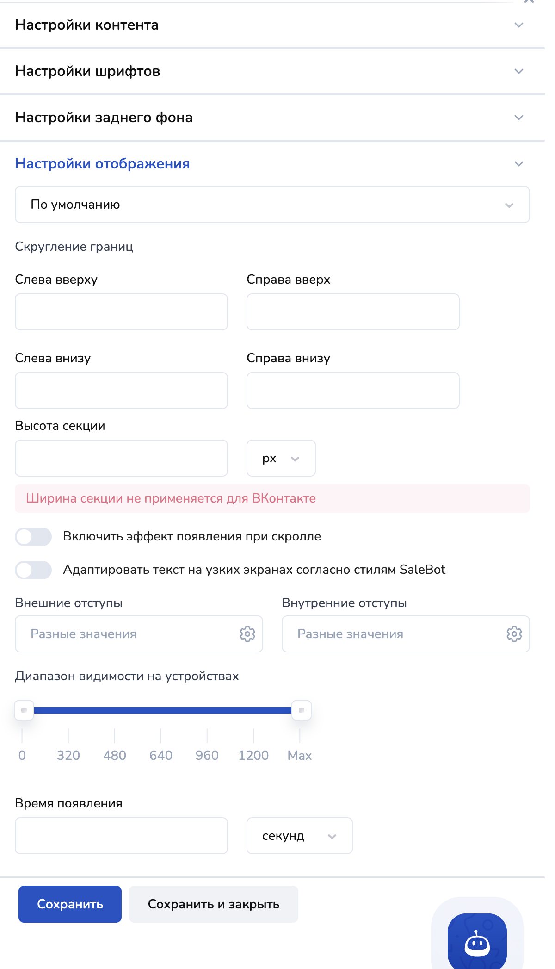This screenshot has width=555, height=969.
Task: Open the outer margins gear settings
Action: tap(247, 634)
